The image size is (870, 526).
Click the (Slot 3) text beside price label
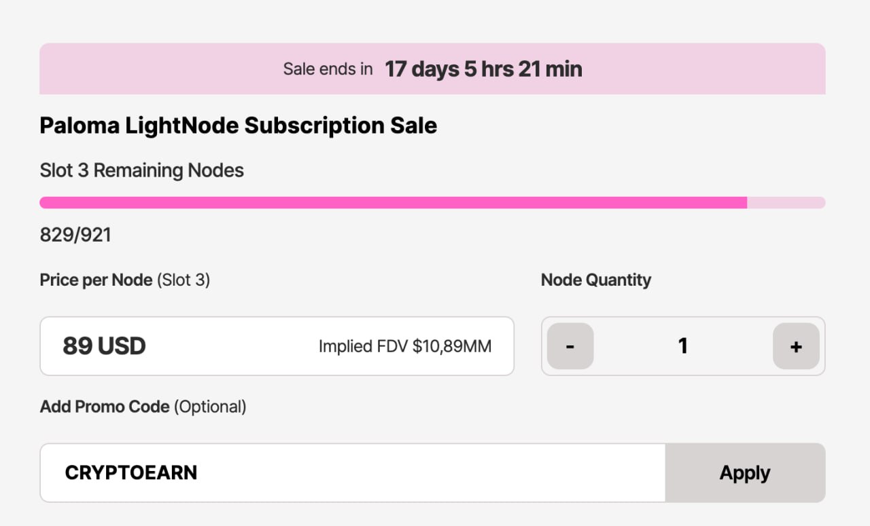(x=184, y=280)
